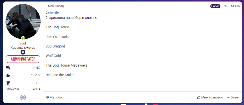Click the trophy points icon

click(x=8, y=83)
